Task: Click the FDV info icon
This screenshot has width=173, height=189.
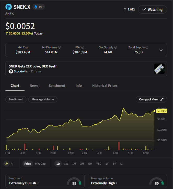Action: pyautogui.click(x=83, y=47)
